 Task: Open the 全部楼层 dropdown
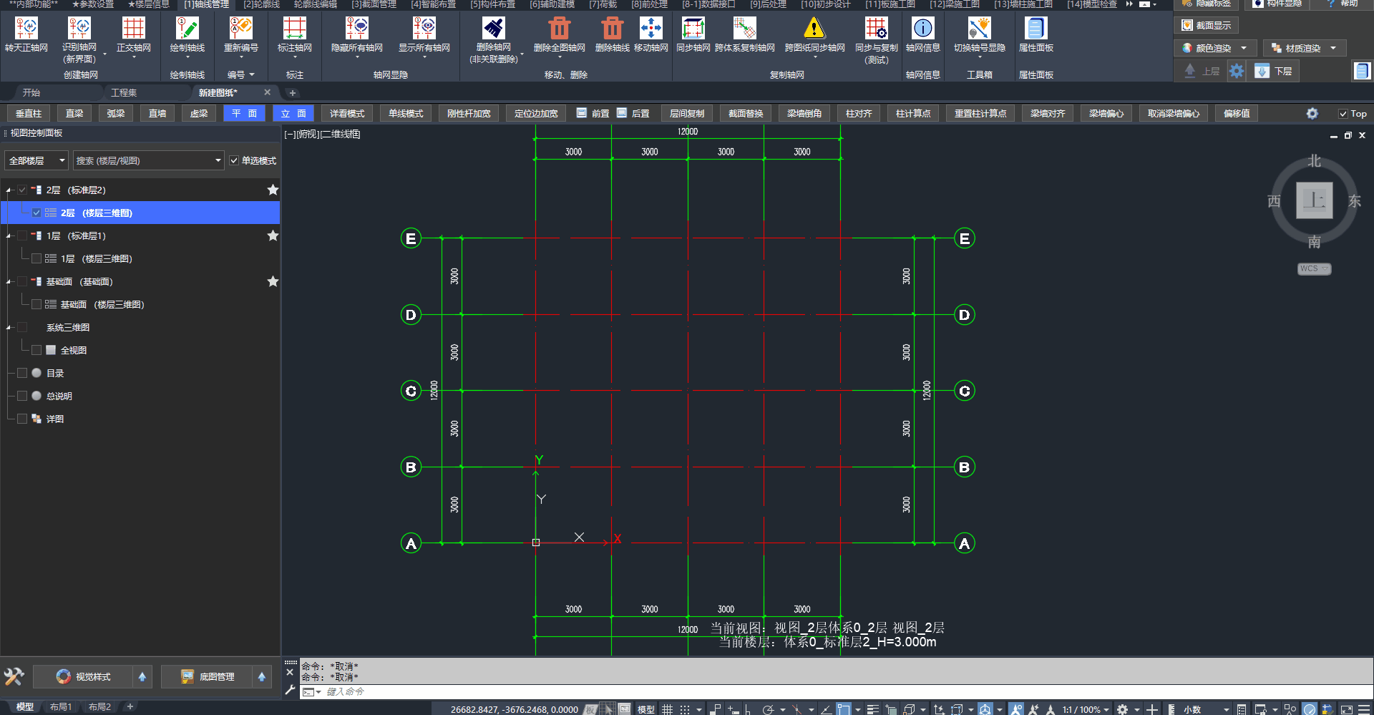point(36,161)
